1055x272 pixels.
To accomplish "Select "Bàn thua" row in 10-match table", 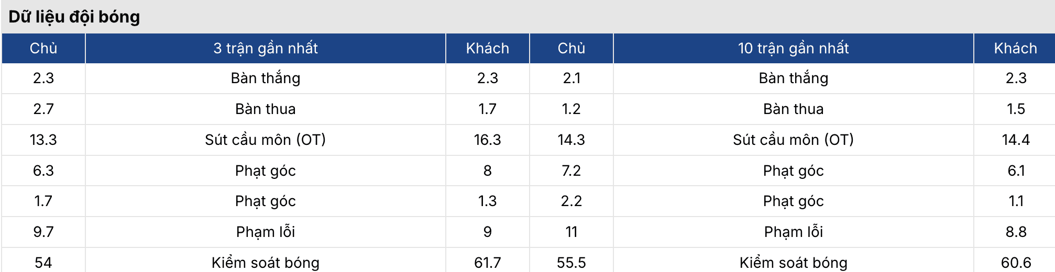I will [793, 109].
